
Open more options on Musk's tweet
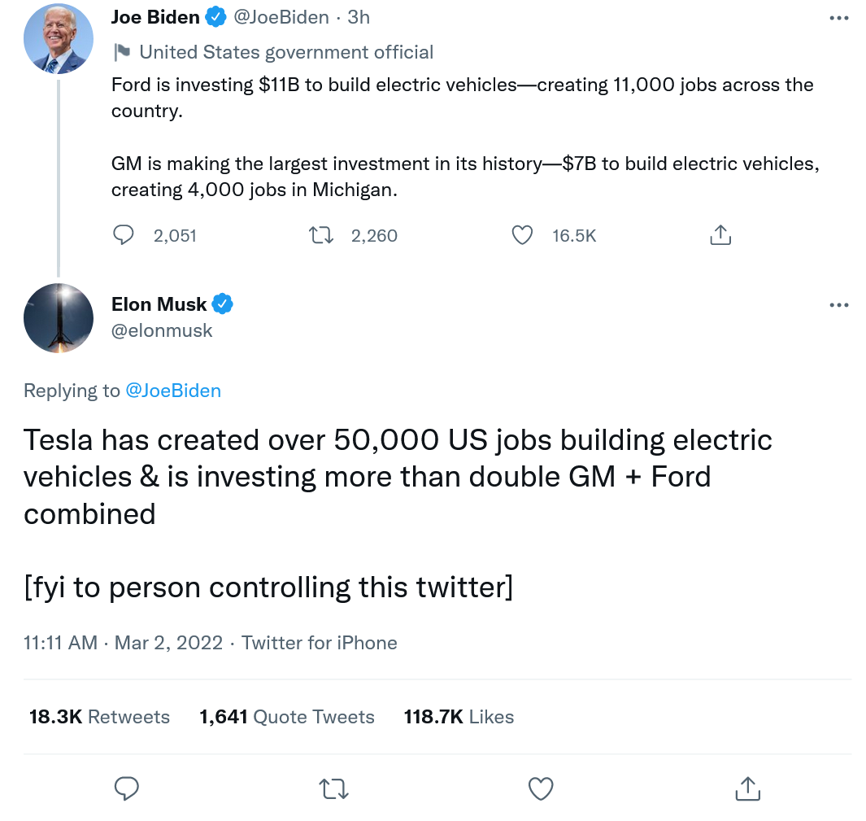pos(838,305)
